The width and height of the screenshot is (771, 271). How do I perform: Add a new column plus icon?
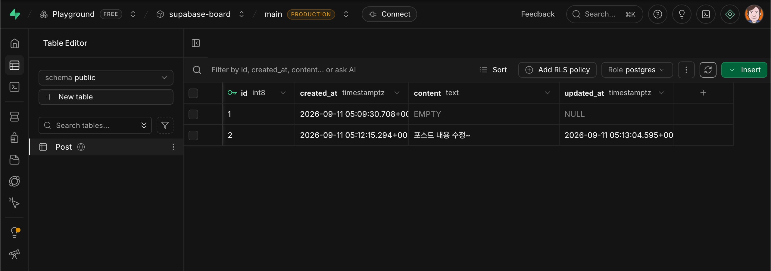[x=703, y=93]
